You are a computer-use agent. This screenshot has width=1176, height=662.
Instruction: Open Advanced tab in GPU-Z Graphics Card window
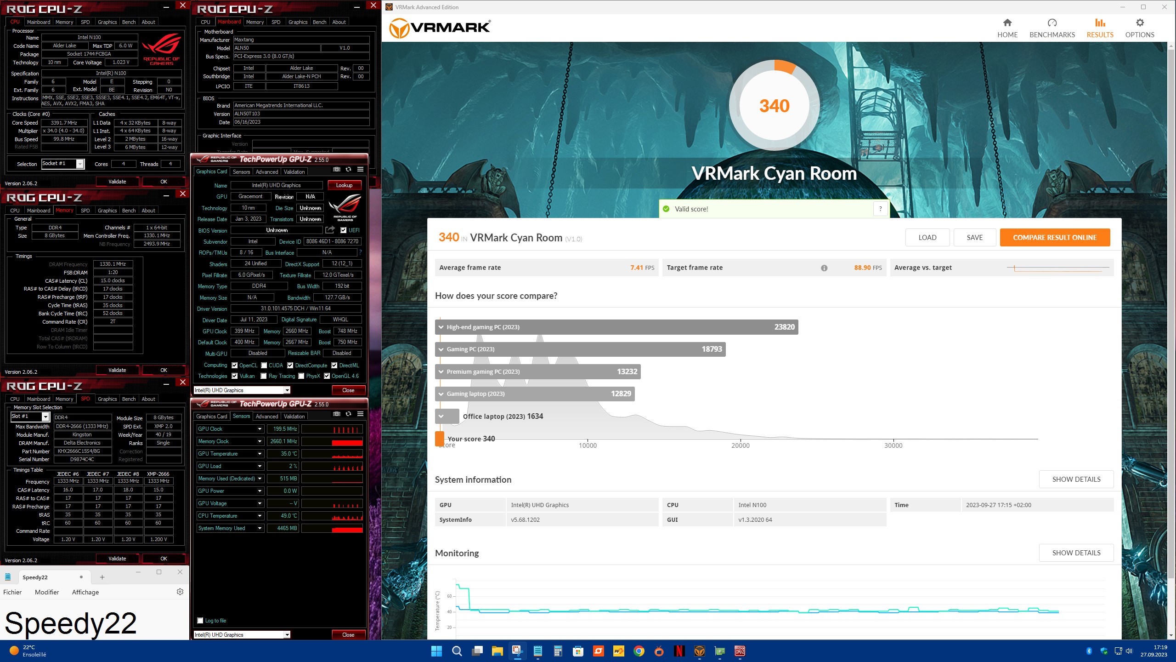click(267, 172)
